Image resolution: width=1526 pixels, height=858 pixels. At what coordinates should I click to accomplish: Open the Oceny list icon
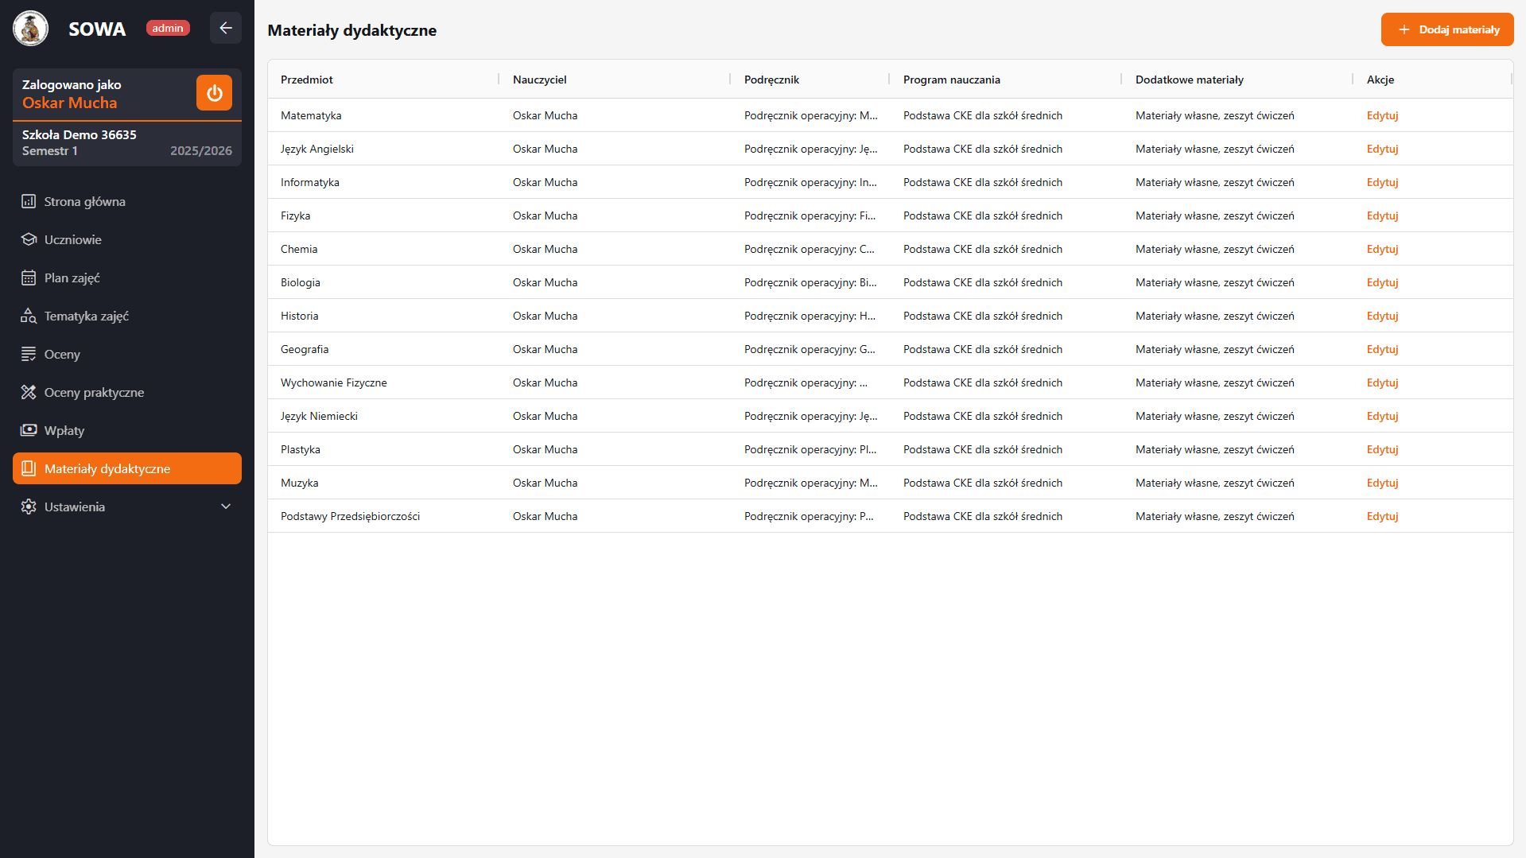click(x=29, y=354)
